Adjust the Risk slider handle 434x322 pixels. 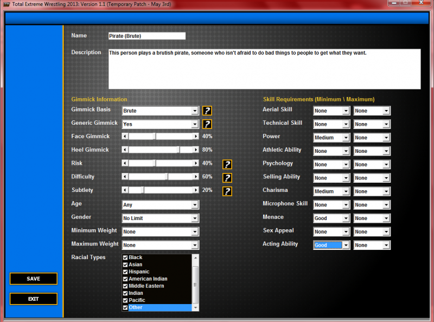(x=155, y=163)
